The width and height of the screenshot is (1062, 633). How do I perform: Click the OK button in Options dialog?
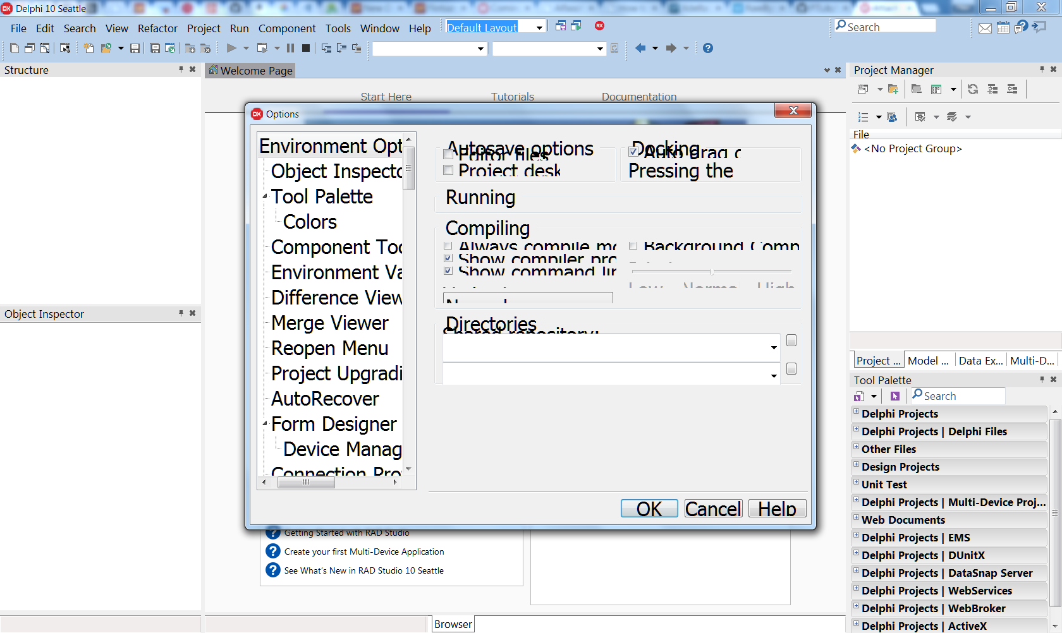(649, 509)
